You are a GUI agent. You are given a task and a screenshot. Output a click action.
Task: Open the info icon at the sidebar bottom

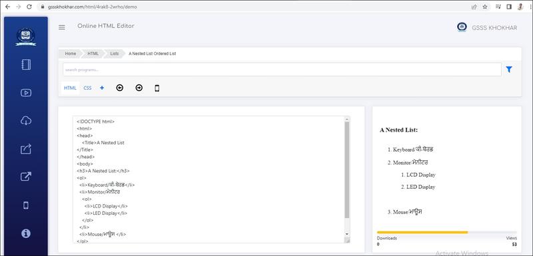(26, 233)
